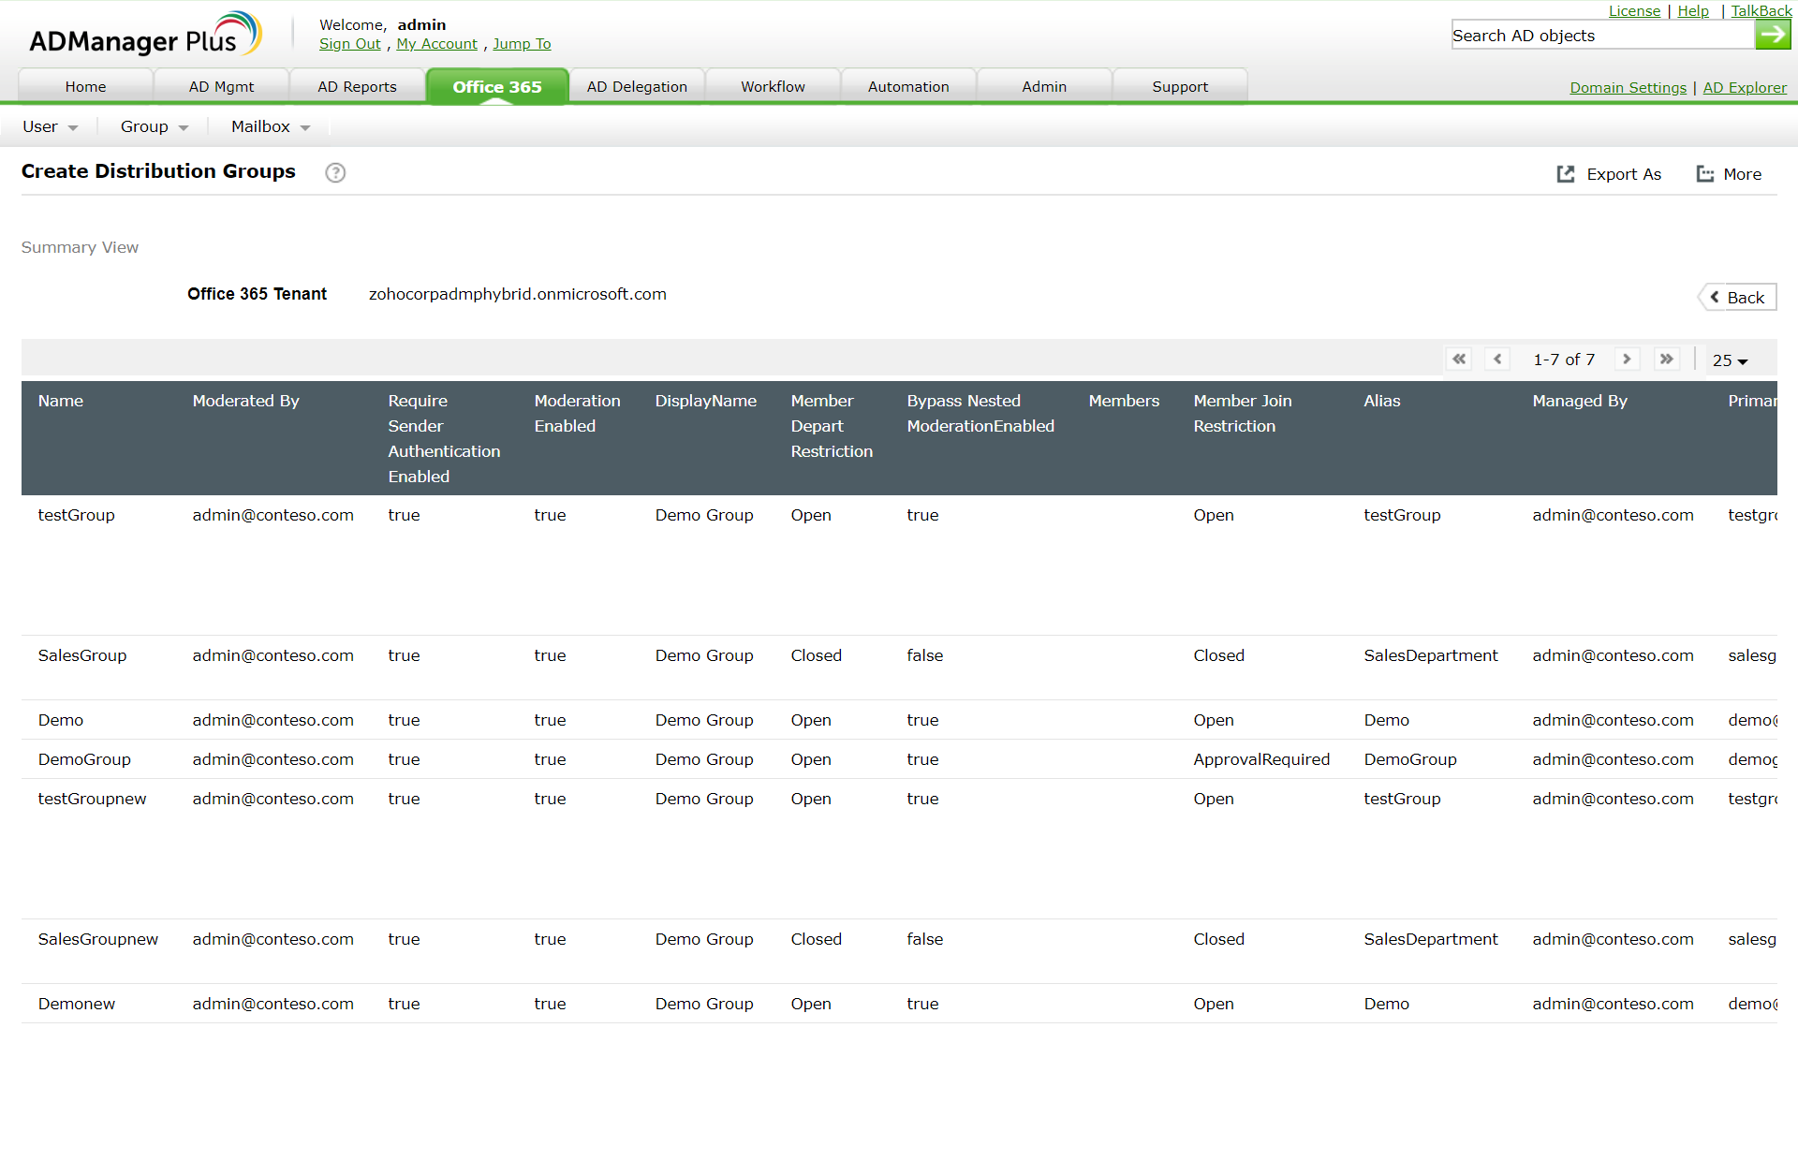Viewport: 1798px width, 1175px height.
Task: Open the Domain Settings link
Action: [x=1628, y=88]
